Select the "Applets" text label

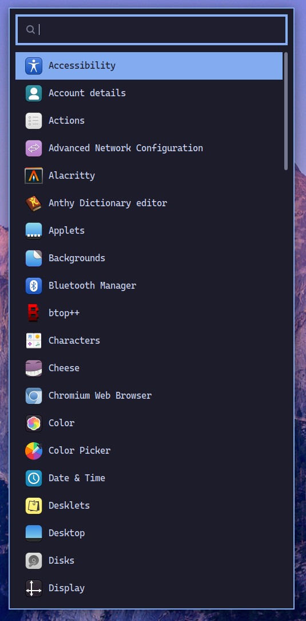(x=66, y=230)
